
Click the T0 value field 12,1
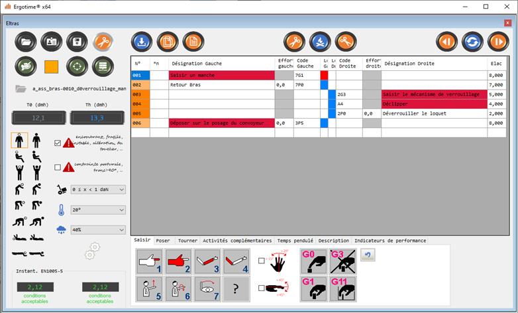(x=38, y=118)
